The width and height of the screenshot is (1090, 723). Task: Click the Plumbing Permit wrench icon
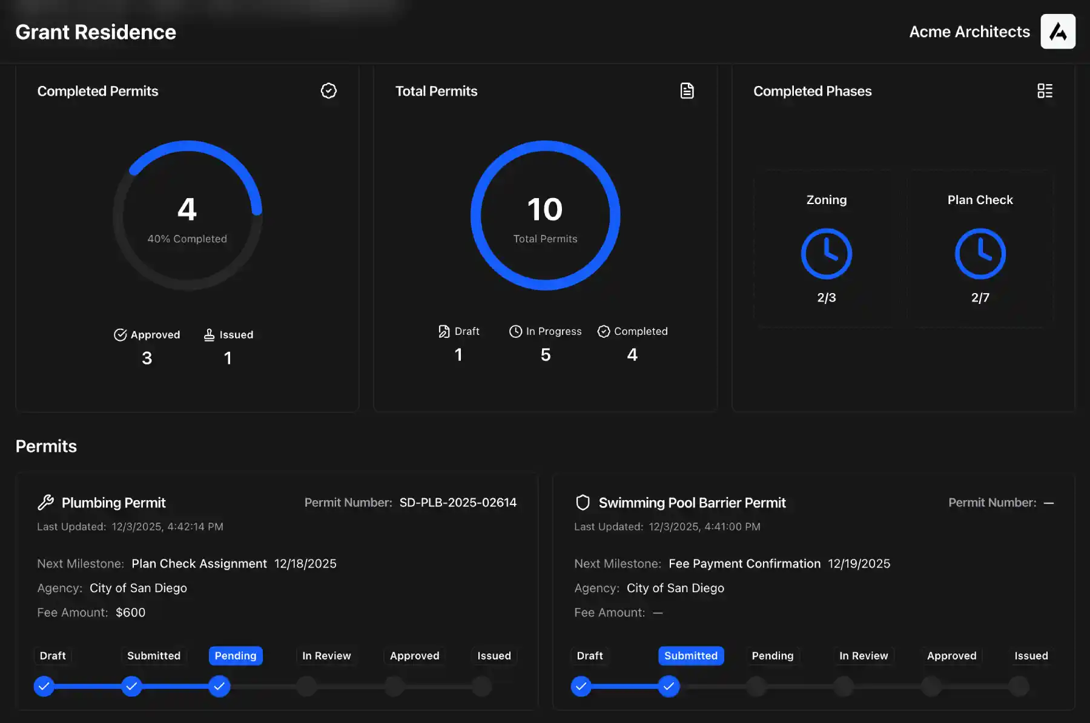click(x=45, y=503)
